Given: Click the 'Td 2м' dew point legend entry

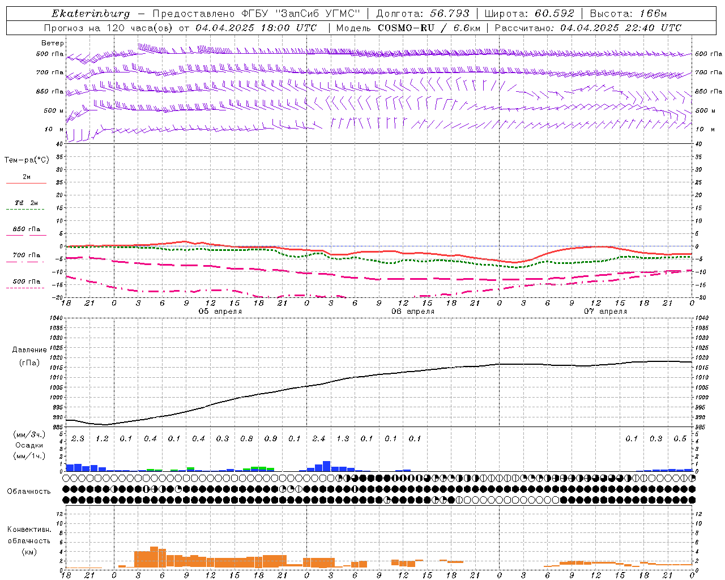Looking at the screenshot, I should pos(26,203).
